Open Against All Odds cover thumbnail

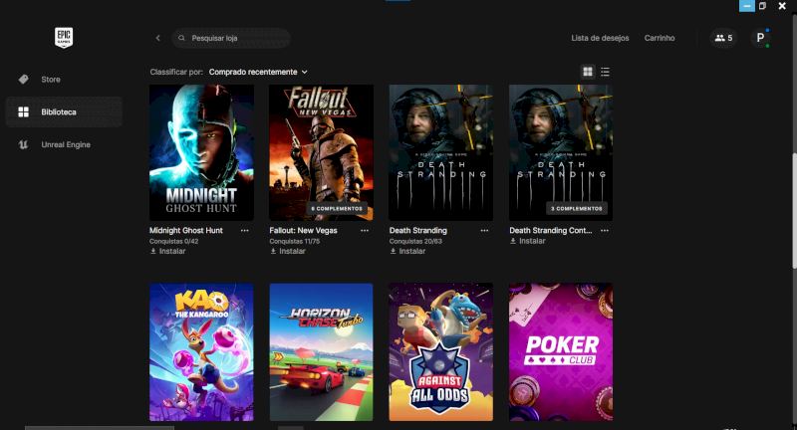coord(441,352)
